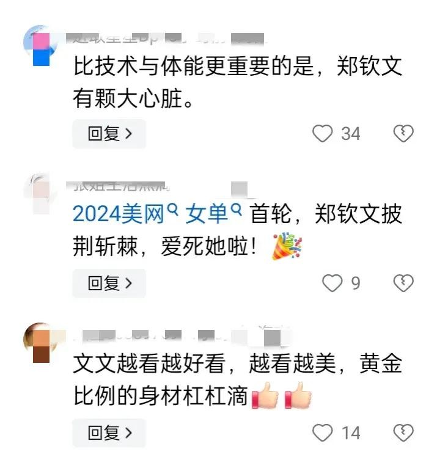The width and height of the screenshot is (426, 457).
Task: Open third commenter's blurred username
Action: click(x=181, y=336)
